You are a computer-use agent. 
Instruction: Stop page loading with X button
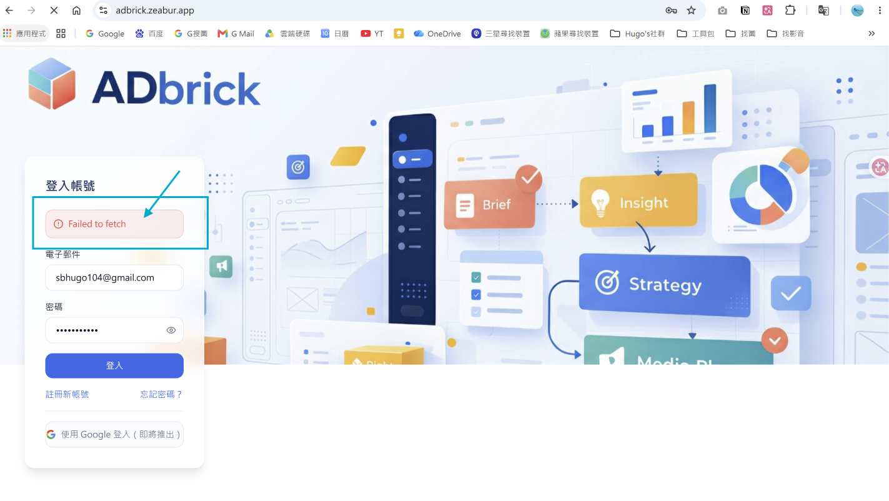tap(54, 11)
